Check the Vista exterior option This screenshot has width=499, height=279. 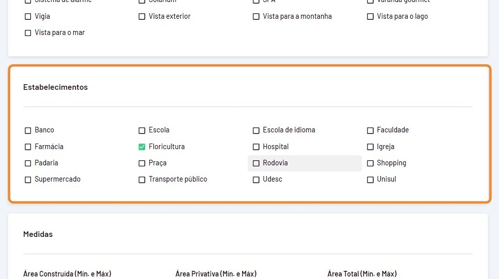coord(142,17)
